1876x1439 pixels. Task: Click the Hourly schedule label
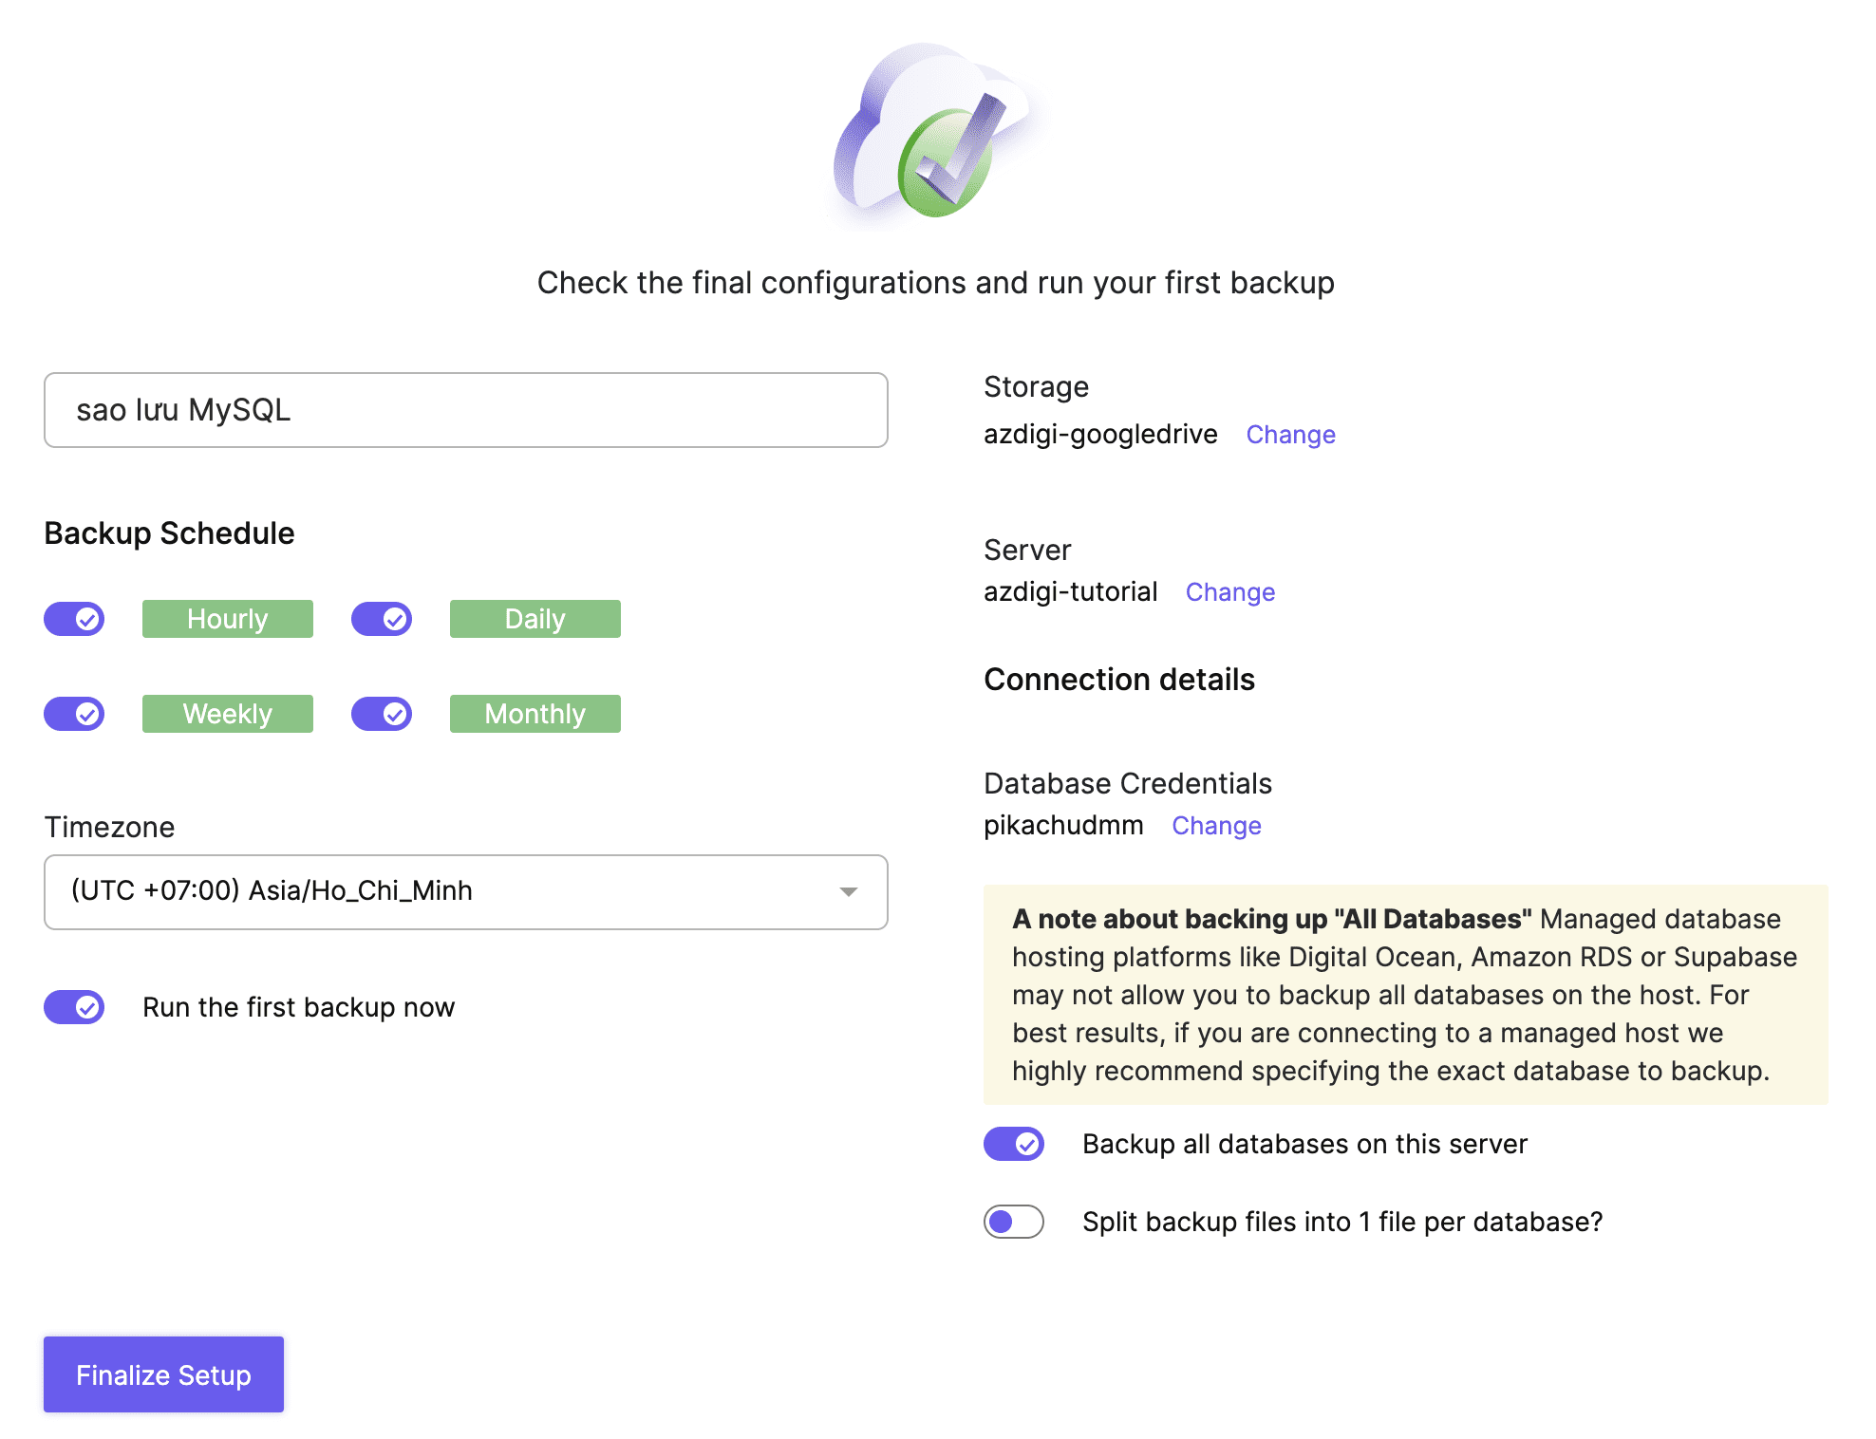pos(228,619)
